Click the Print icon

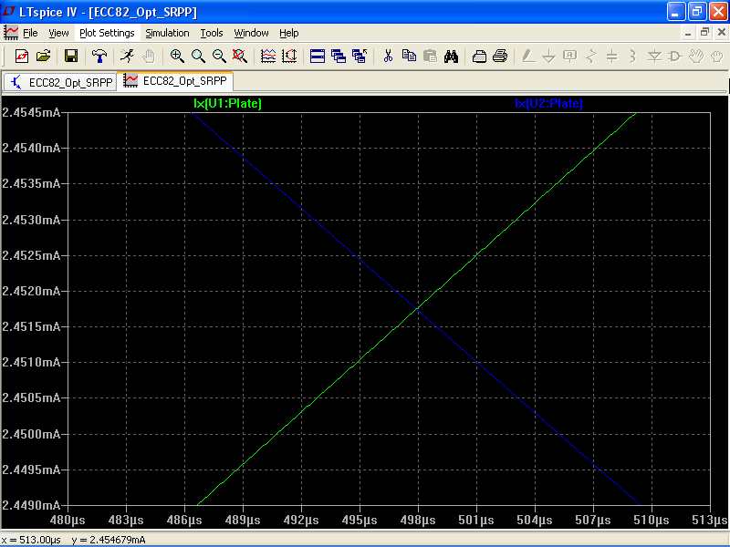[x=500, y=57]
